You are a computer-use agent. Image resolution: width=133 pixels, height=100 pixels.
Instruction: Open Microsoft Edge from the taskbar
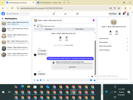[x=22, y=87]
